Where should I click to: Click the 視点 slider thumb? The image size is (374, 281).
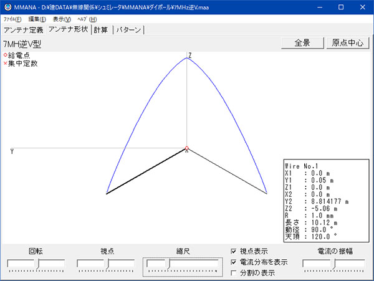click(x=107, y=264)
